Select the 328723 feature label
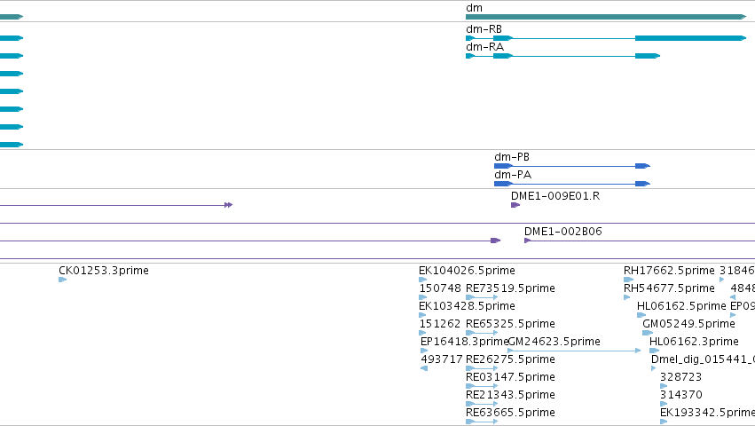Viewport: 755px width, 426px height. pos(680,377)
